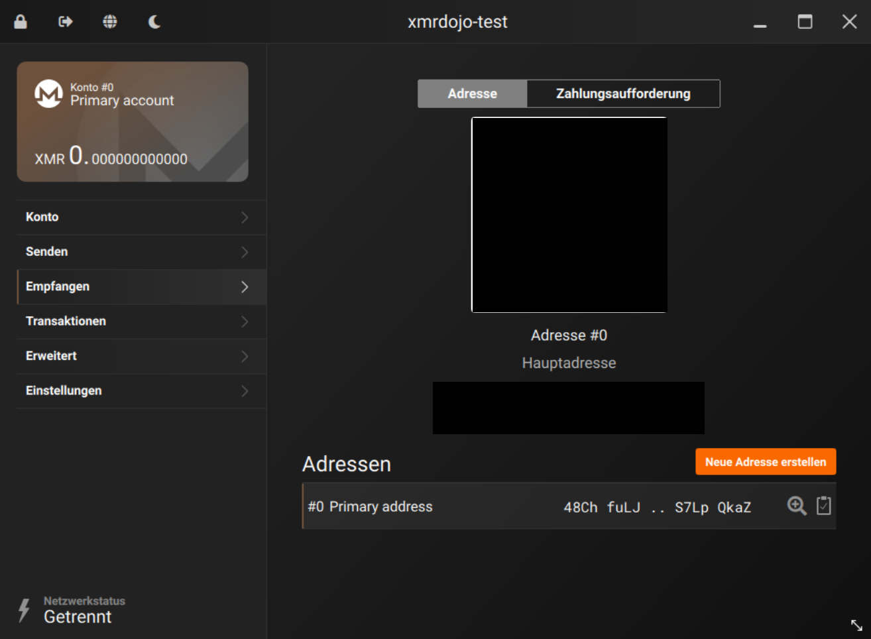Open the Erweitert menu item
Screen dimensions: 871x639
pos(142,356)
